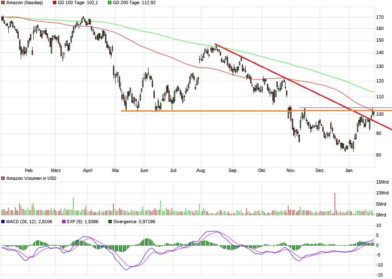Select the 'Amazon Volumen in USD' label
The width and height of the screenshot is (392, 279).
click(31, 178)
